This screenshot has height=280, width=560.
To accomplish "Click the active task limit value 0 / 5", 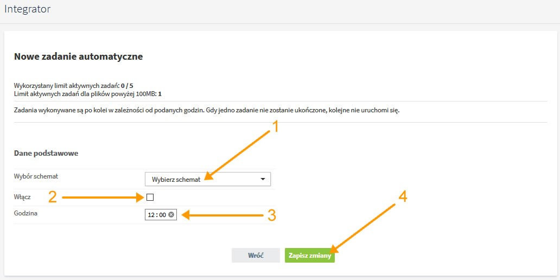I will [127, 86].
